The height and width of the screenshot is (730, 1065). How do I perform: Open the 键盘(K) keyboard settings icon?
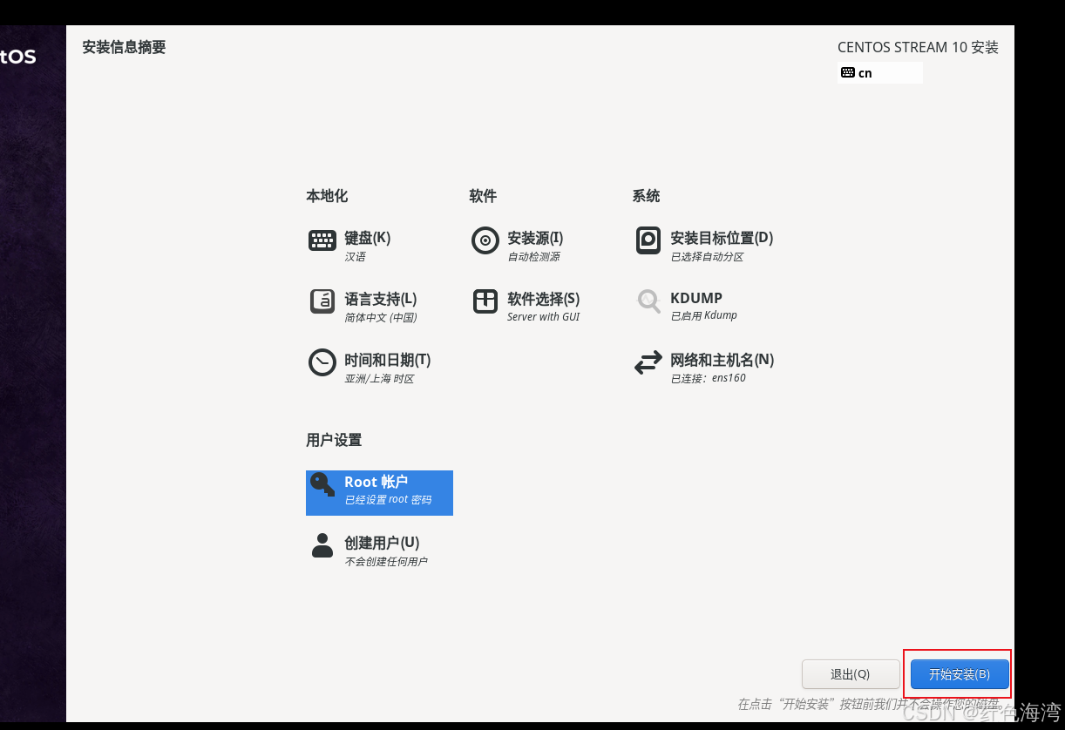[x=322, y=240]
